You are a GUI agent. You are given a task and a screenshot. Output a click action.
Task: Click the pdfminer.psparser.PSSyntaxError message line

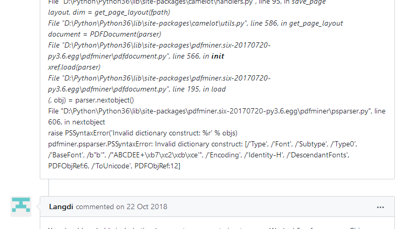pyautogui.click(x=202, y=144)
